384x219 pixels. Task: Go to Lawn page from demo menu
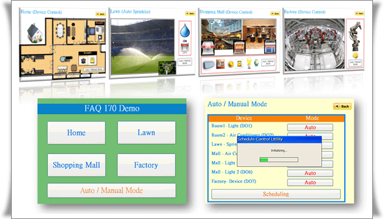click(x=146, y=132)
